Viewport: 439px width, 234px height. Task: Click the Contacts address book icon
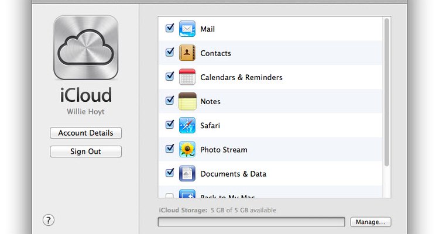(x=187, y=53)
